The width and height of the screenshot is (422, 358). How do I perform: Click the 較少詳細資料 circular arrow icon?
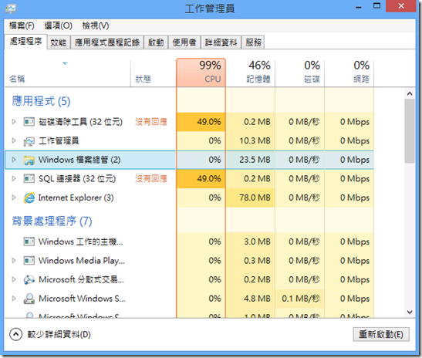(16, 335)
